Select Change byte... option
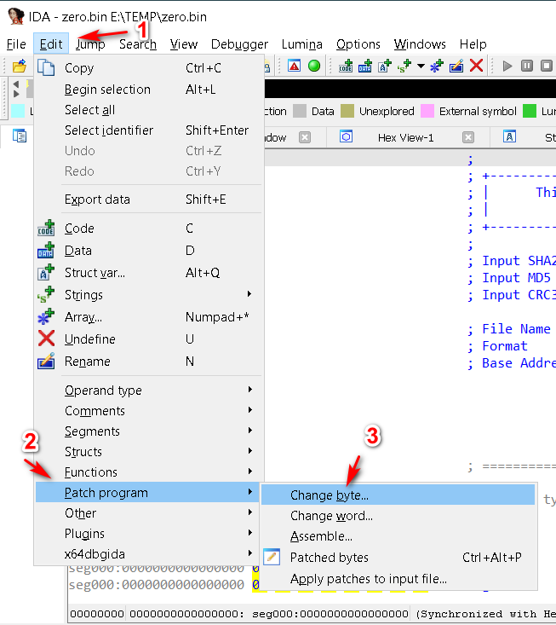Image resolution: width=556 pixels, height=625 pixels. coord(398,495)
